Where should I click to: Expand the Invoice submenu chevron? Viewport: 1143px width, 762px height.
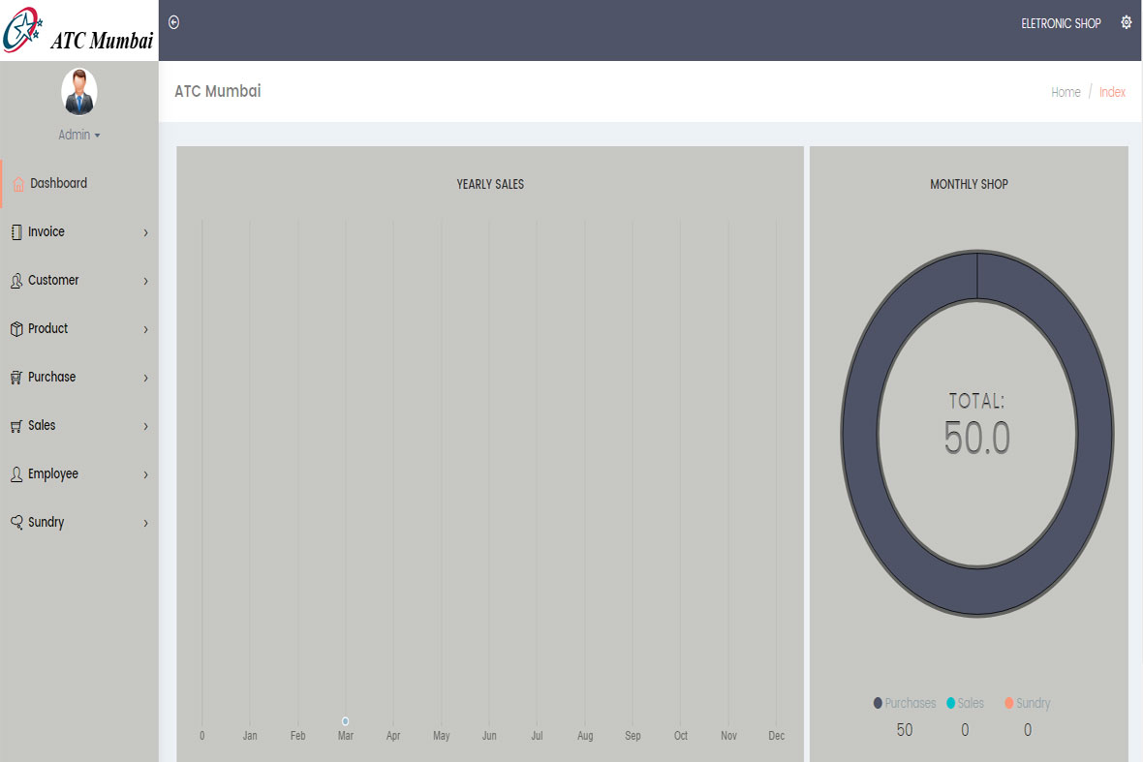[x=145, y=232]
